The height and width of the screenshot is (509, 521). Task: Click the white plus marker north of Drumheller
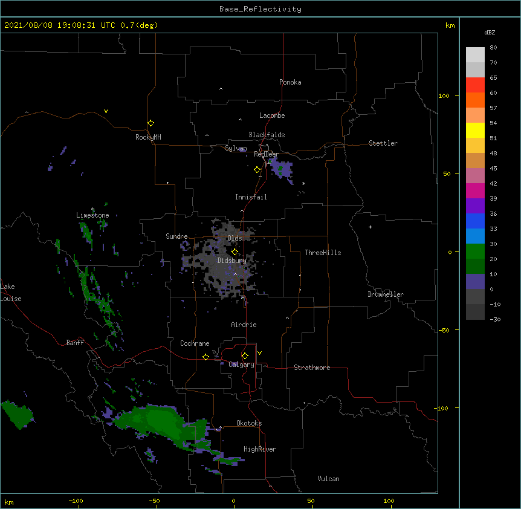click(x=370, y=227)
